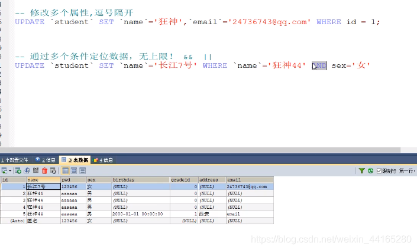Select the pwd cell 123456 in row 1
The image size is (417, 250).
(74, 187)
